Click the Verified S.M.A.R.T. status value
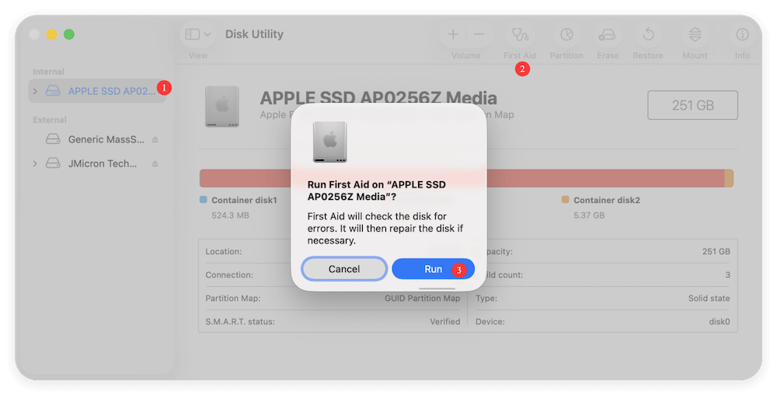Screen dimensions: 777x395 (x=444, y=322)
